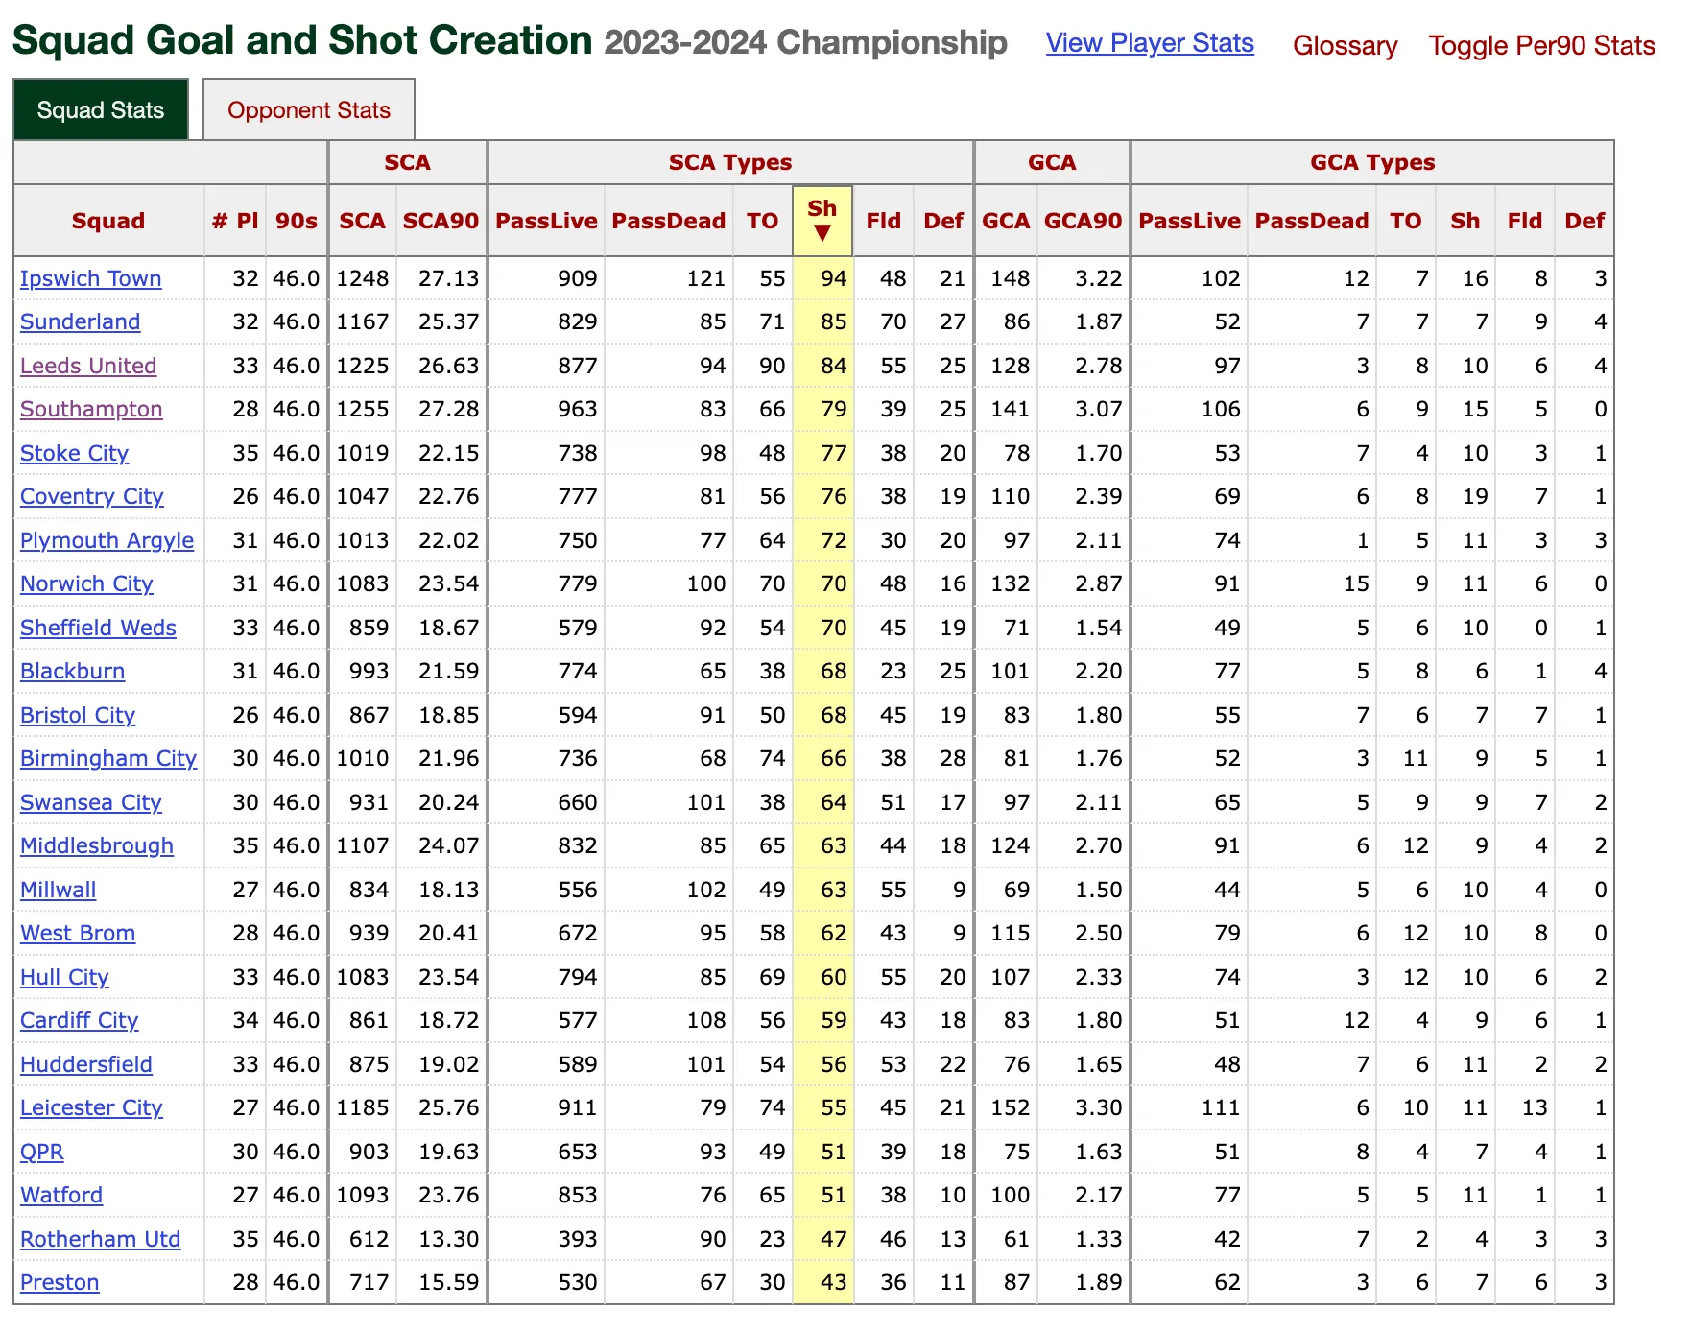Open Rotherham Utd squad page

[x=100, y=1239]
